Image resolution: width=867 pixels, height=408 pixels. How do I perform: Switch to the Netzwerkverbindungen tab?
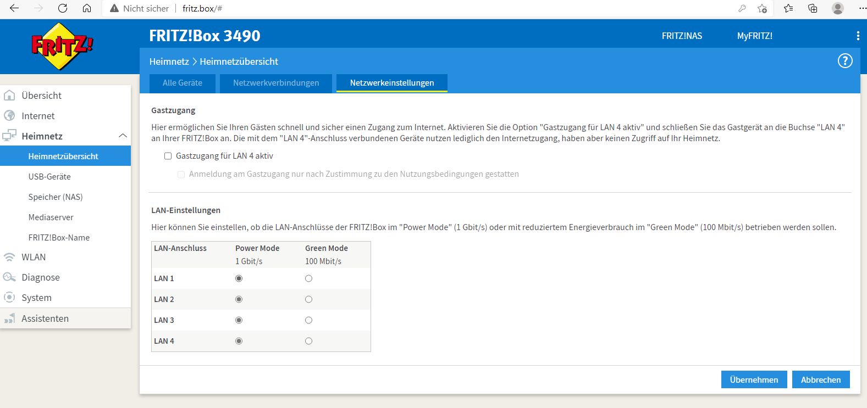pyautogui.click(x=276, y=83)
